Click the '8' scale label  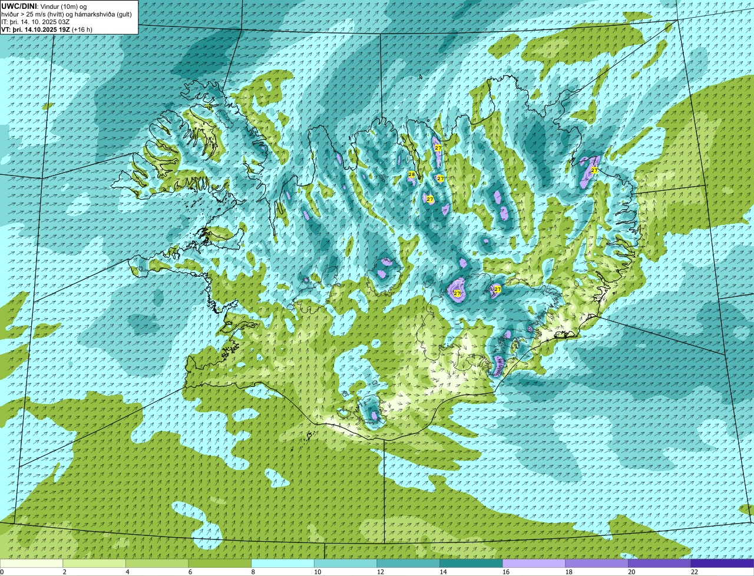[253, 572]
